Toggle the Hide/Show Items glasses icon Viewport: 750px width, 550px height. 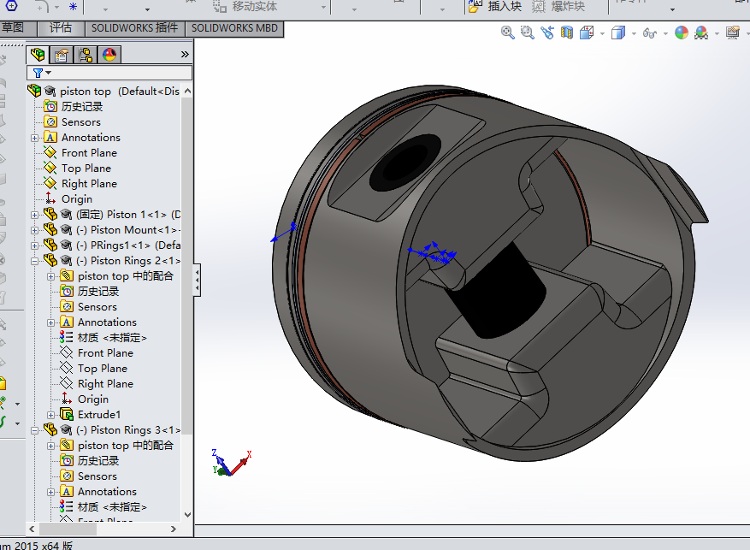[650, 33]
